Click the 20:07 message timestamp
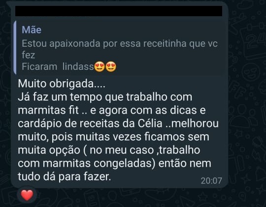Screen dimensions: 266x207 (x=211, y=181)
